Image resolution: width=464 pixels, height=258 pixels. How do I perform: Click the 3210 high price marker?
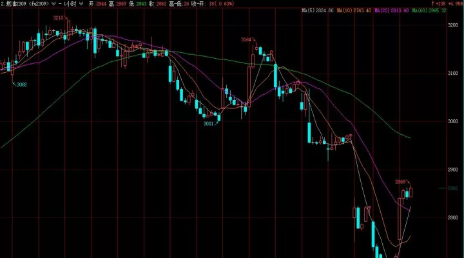58,18
